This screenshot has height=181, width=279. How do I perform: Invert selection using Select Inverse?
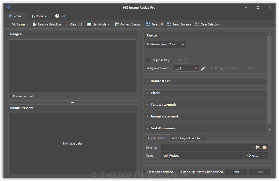pyautogui.click(x=179, y=24)
